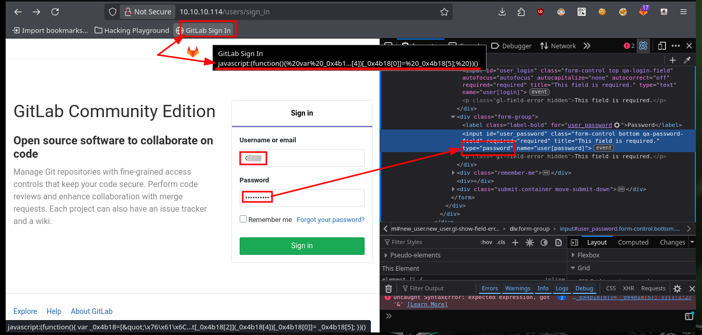Show site tracking protection shield info
The width and height of the screenshot is (702, 335).
click(113, 12)
